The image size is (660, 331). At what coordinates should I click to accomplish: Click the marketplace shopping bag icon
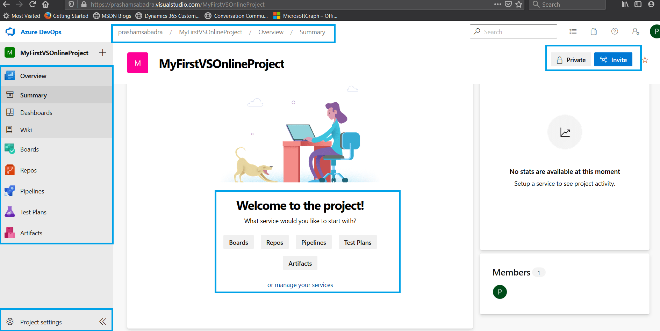click(x=594, y=31)
